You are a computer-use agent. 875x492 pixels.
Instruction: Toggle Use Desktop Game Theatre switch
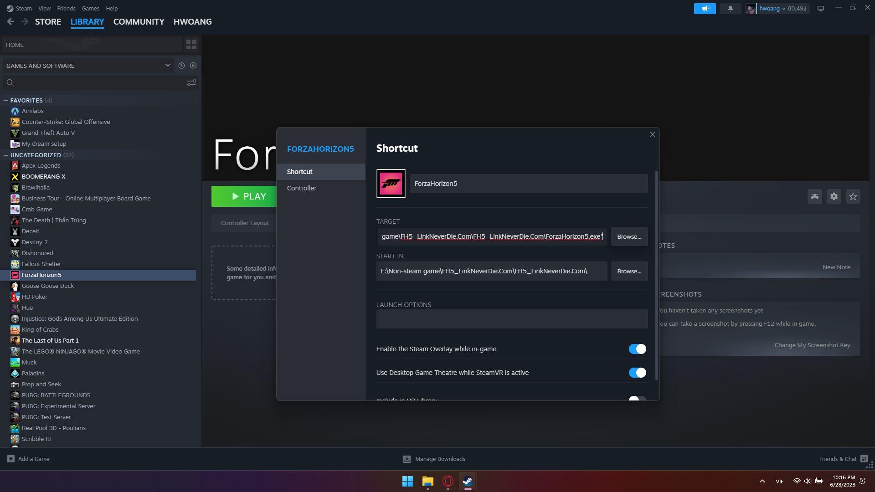click(638, 373)
